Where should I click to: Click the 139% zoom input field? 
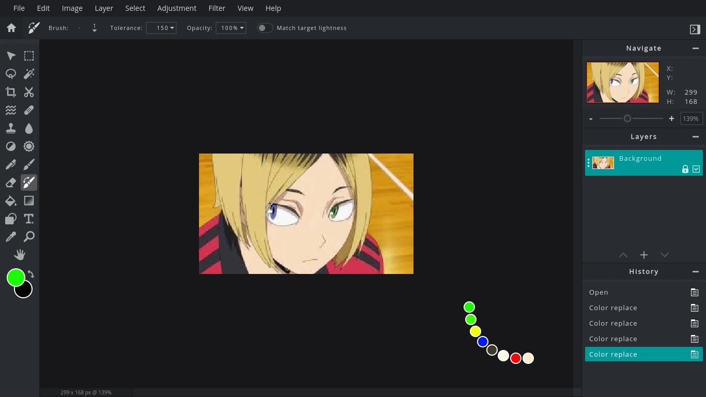click(x=691, y=118)
